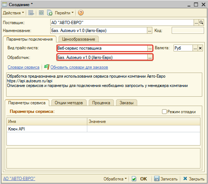Click the Значение column header
The height and width of the screenshot is (184, 208).
pos(144,121)
